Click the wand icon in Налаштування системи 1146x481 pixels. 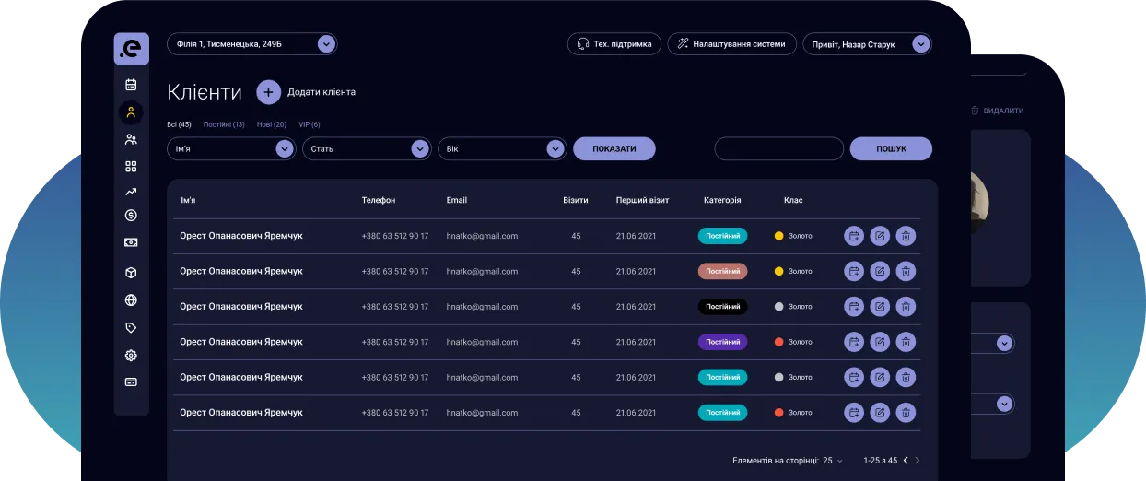[683, 44]
